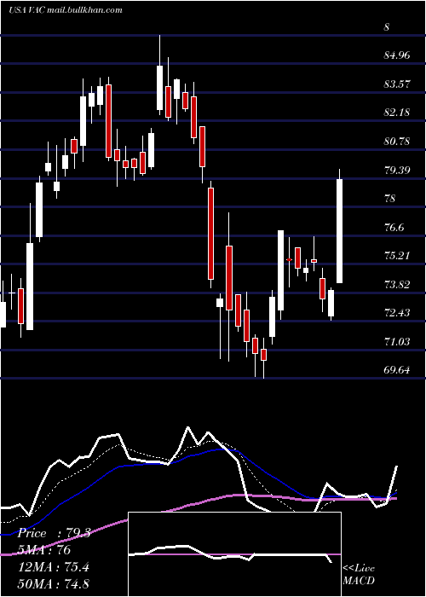Click the '5MA : 76' readout
This screenshot has width=426, height=597.
44,550
